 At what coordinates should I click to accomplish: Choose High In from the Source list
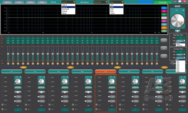68,5
